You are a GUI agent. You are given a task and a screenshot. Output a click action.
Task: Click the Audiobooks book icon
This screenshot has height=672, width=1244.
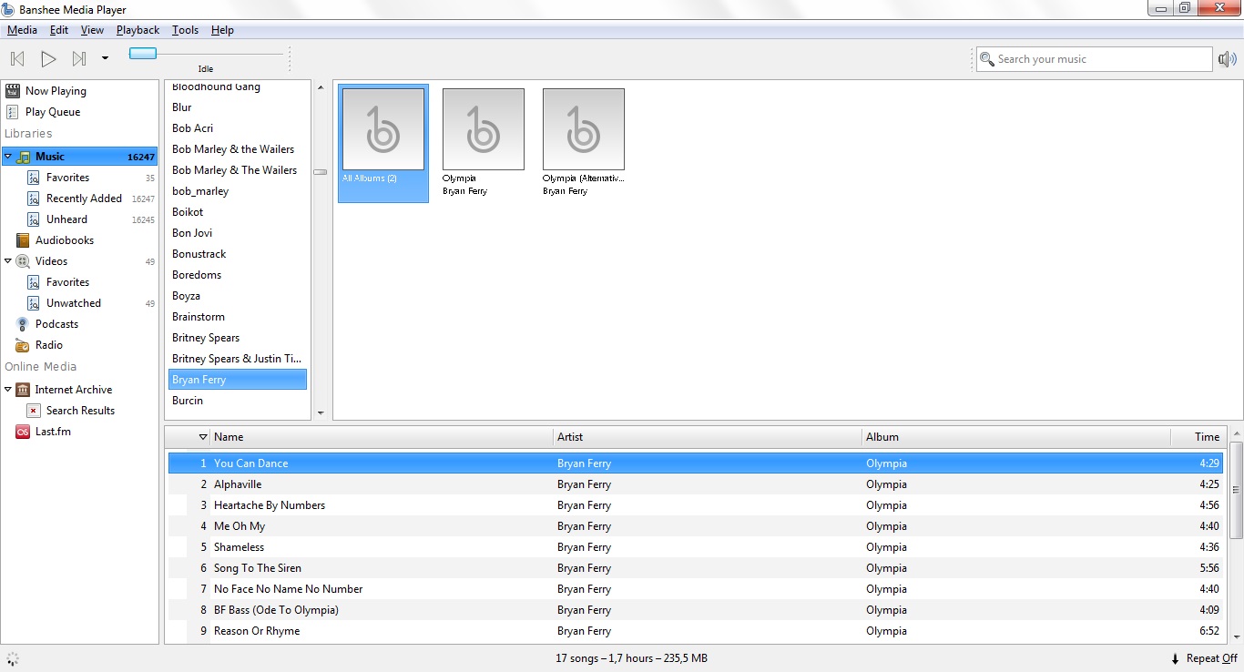tap(23, 240)
